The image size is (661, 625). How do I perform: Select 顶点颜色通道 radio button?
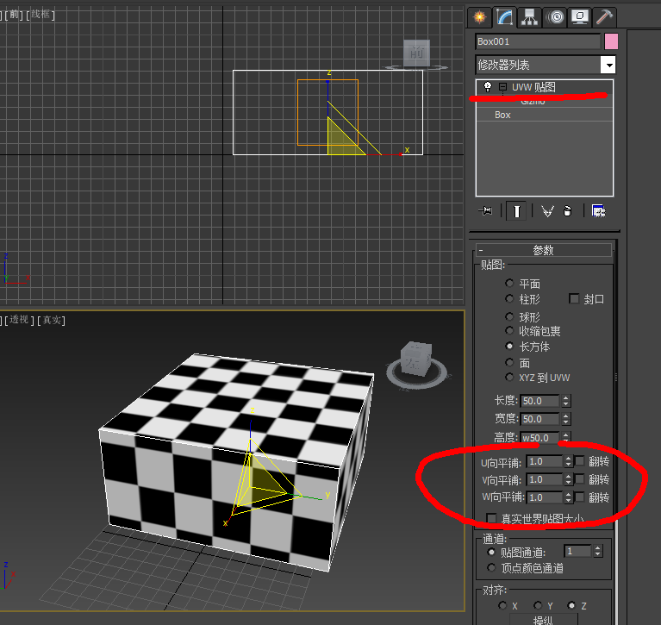pos(491,567)
